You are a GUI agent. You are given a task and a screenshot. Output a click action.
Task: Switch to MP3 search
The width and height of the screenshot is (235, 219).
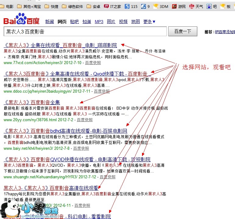[99, 22]
